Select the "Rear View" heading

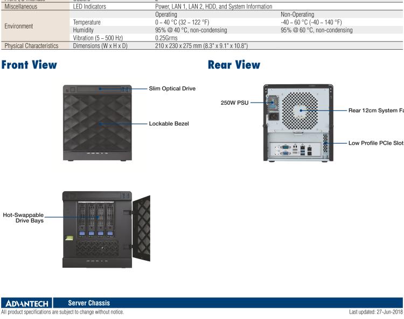click(234, 65)
